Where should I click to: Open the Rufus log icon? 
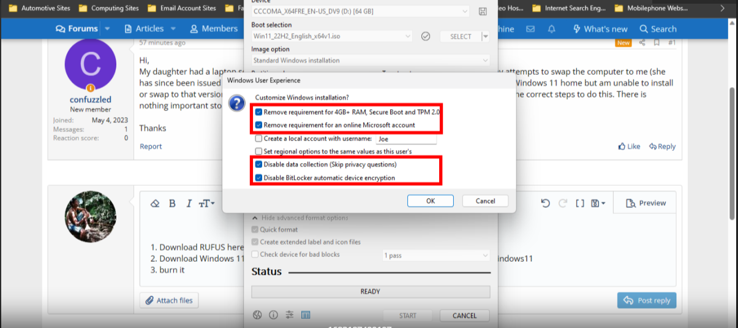click(306, 315)
